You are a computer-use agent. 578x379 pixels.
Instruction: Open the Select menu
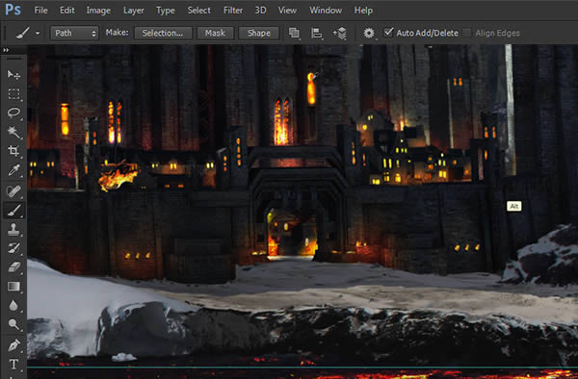[198, 11]
